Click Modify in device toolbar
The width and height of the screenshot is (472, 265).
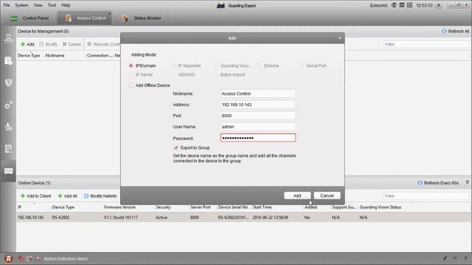coord(48,44)
